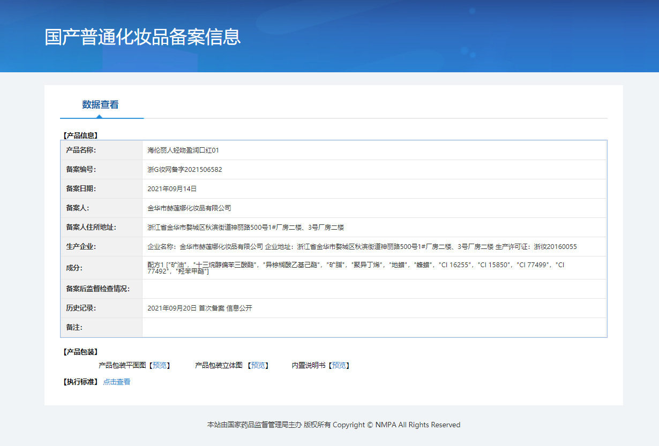Select filing number 浙G妆网备字2021506582
The width and height of the screenshot is (659, 446).
click(185, 170)
